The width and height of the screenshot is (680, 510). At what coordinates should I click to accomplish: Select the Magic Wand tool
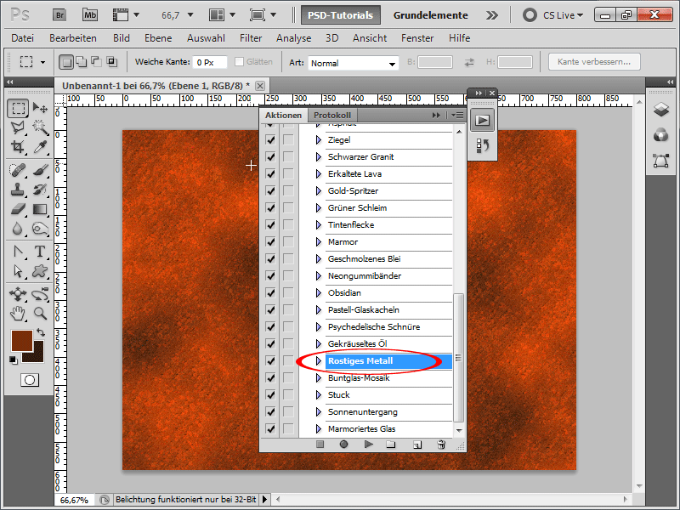40,127
